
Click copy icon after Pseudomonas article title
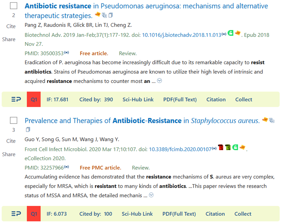[110, 15]
